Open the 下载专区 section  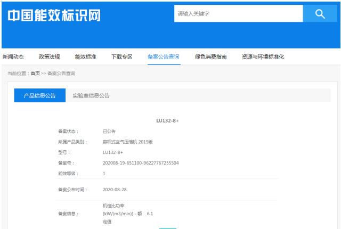121,56
